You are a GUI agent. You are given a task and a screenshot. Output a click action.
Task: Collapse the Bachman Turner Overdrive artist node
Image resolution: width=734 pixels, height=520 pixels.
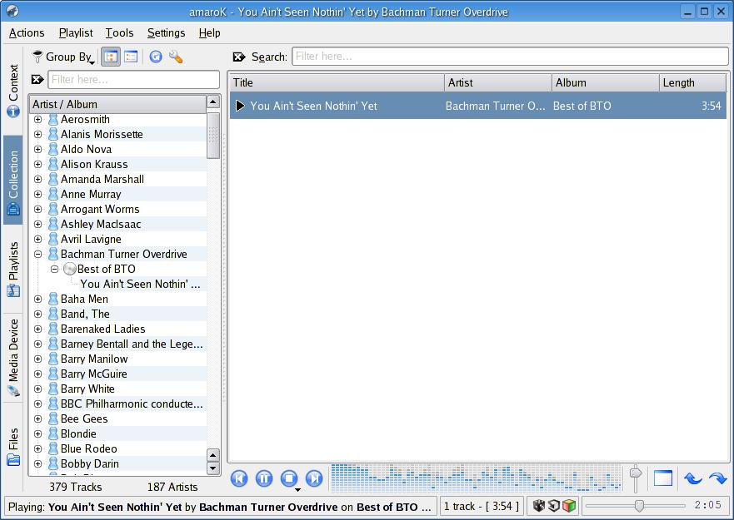pyautogui.click(x=37, y=255)
